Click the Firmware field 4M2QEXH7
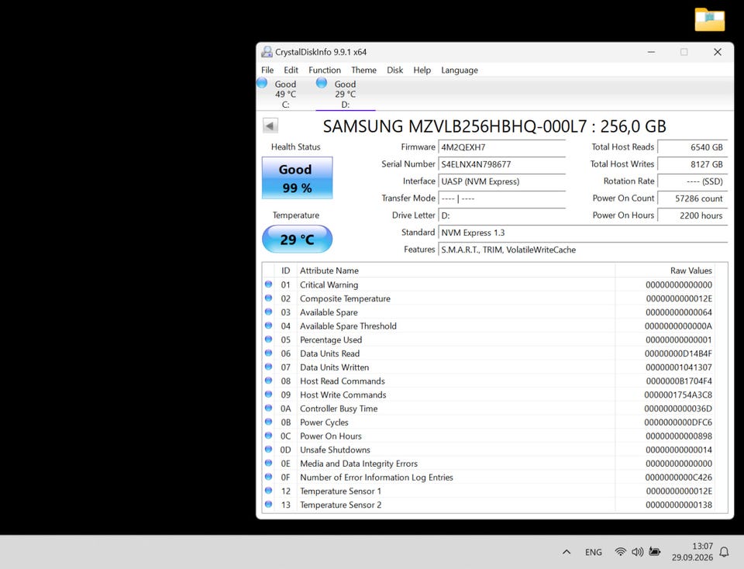Viewport: 744px width, 569px height. pos(502,147)
